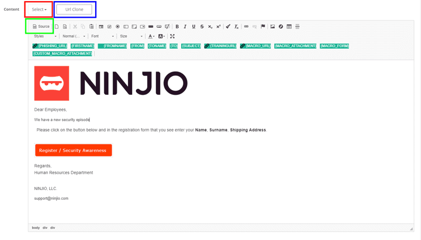The height and width of the screenshot is (240, 421).
Task: Click the Unlink icon
Action: (254, 26)
